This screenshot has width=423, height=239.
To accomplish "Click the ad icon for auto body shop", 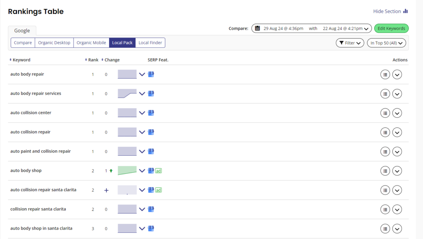I will click(158, 171).
